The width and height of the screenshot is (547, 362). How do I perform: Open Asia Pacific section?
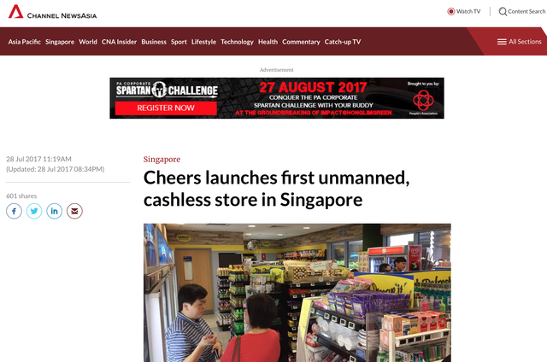point(25,42)
